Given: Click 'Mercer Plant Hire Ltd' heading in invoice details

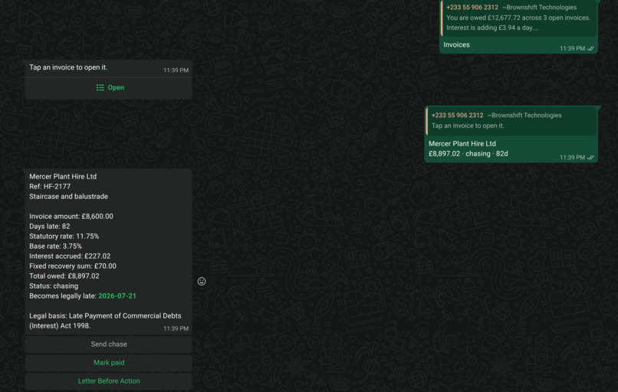Looking at the screenshot, I should tap(63, 177).
